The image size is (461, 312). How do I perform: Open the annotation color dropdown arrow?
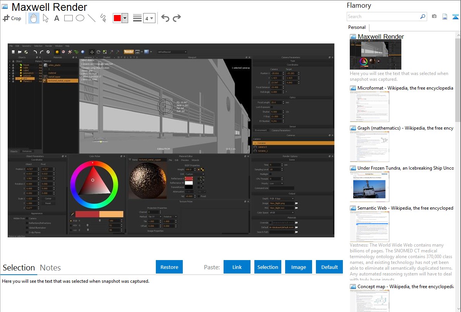coord(125,18)
